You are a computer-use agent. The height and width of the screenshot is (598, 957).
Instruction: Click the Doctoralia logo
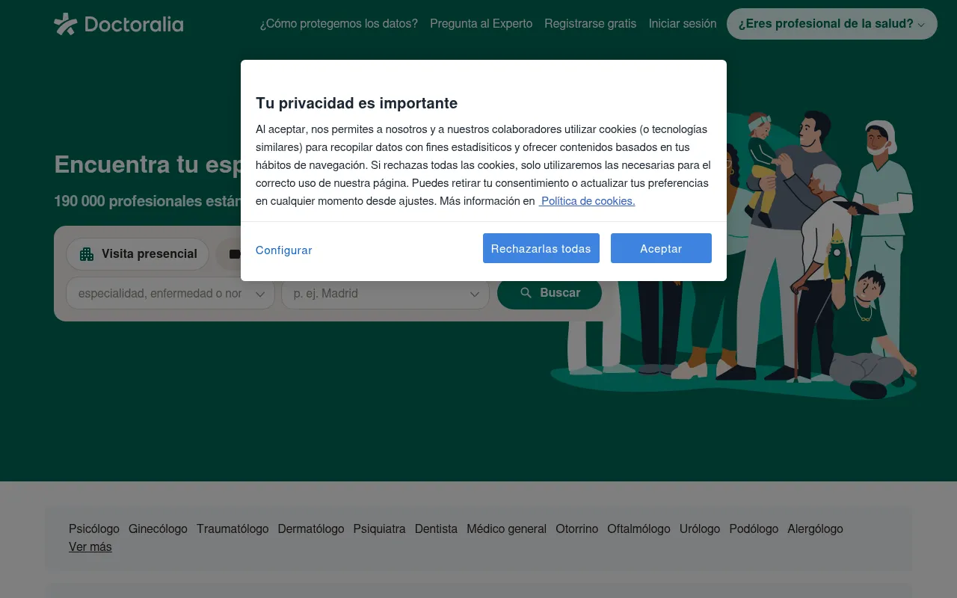tap(119, 24)
